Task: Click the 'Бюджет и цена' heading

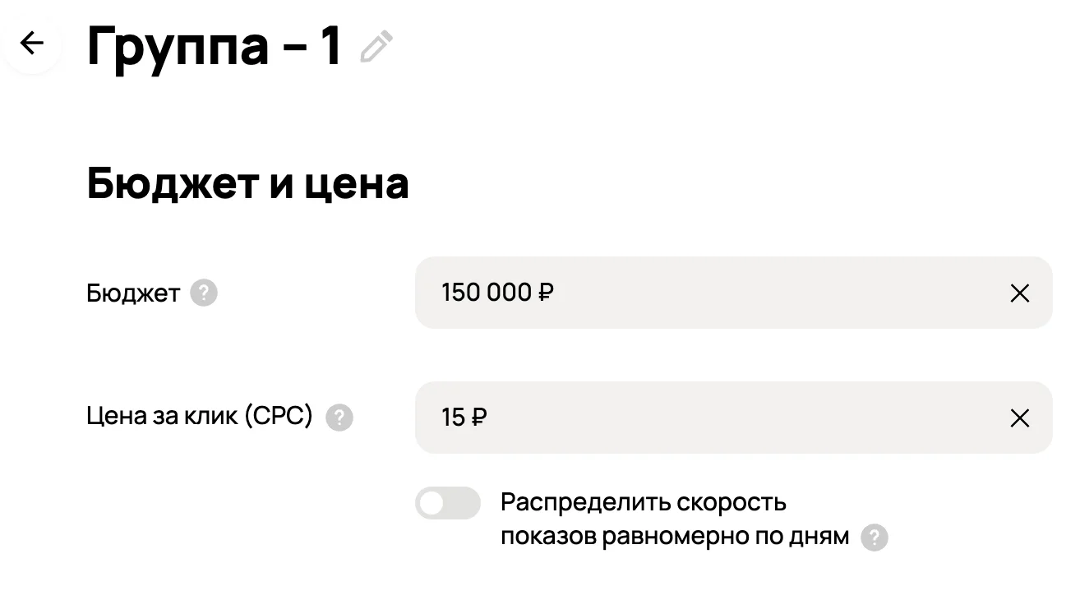Action: [247, 183]
